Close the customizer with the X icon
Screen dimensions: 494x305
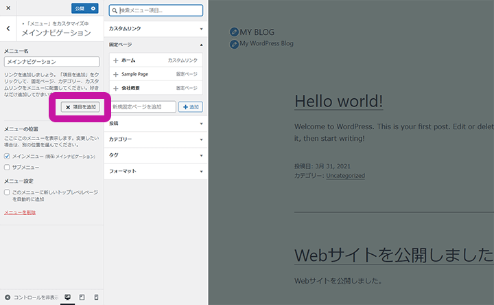tap(8, 8)
